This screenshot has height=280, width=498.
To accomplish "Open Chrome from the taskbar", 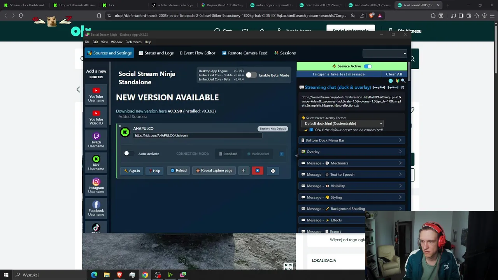I will 145,275.
